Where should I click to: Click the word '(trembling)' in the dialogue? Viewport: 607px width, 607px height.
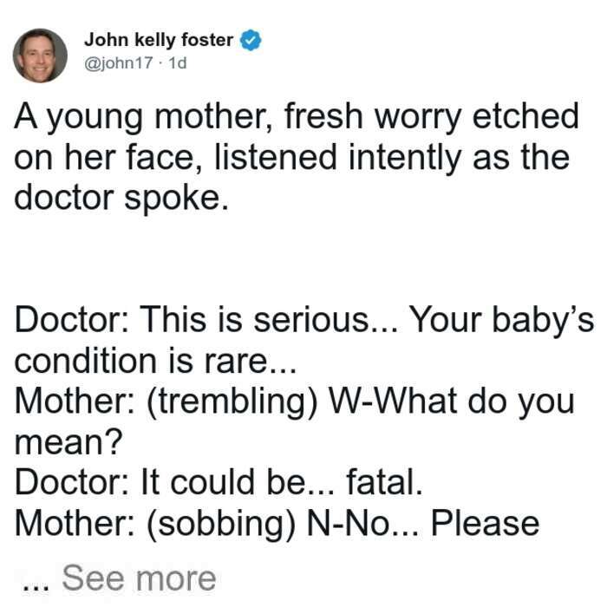[232, 401]
